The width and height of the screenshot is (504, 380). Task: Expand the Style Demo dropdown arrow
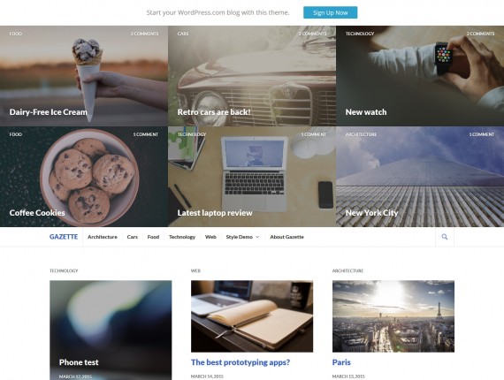(257, 237)
